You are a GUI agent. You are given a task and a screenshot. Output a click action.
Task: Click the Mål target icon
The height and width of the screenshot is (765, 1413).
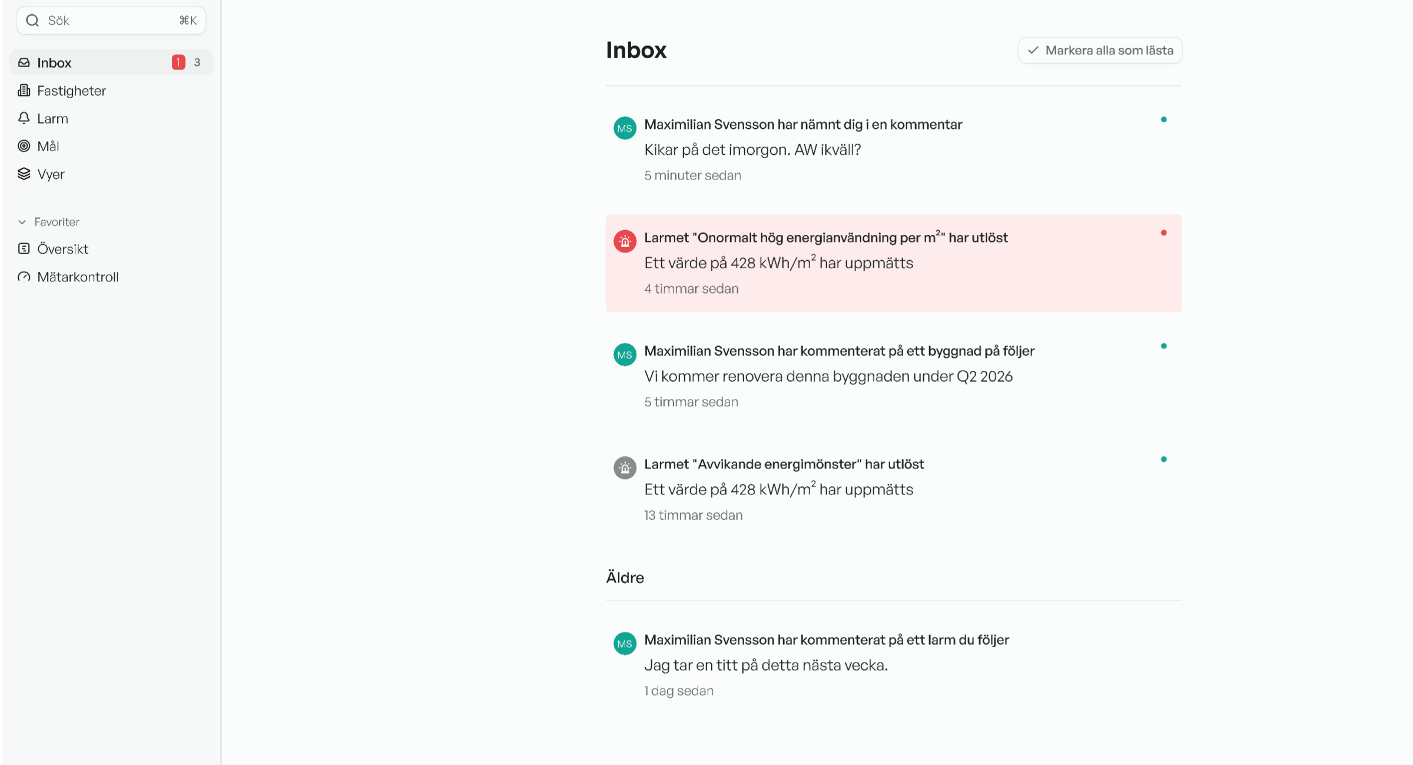[24, 146]
